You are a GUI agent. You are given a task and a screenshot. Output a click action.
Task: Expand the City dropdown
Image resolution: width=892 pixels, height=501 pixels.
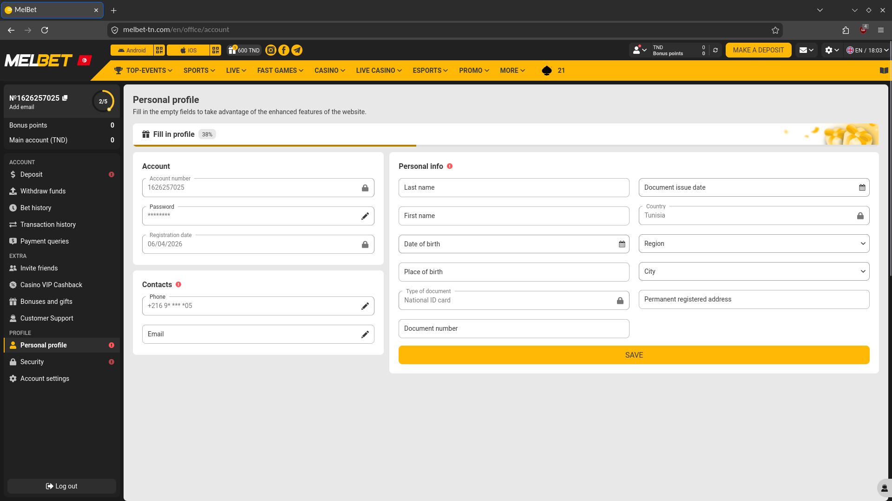tap(754, 271)
